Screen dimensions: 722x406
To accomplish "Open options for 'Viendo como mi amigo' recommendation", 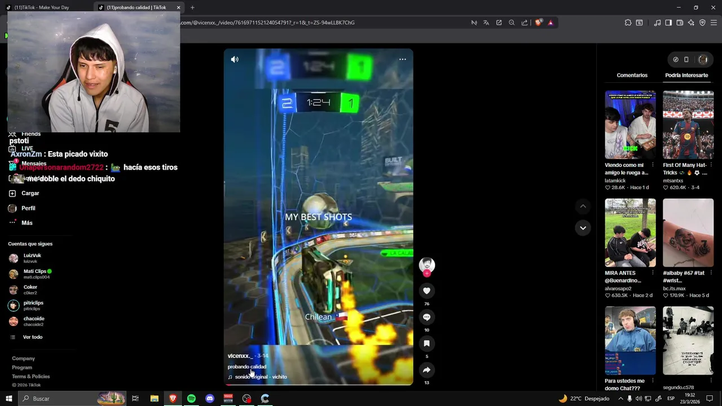I will pyautogui.click(x=653, y=165).
